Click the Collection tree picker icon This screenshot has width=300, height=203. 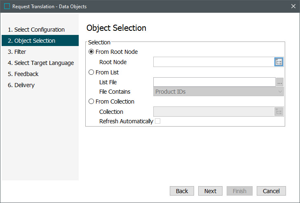click(279, 111)
